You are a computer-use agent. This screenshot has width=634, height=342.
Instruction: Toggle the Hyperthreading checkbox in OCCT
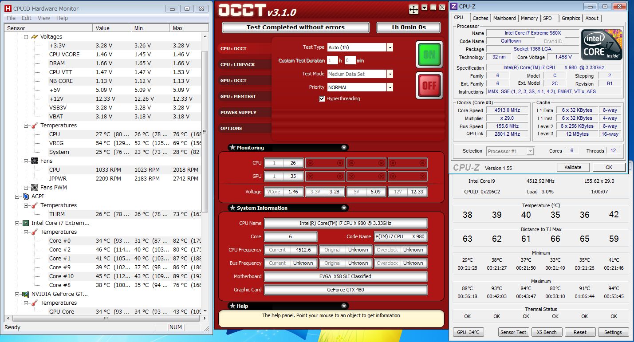(x=322, y=98)
